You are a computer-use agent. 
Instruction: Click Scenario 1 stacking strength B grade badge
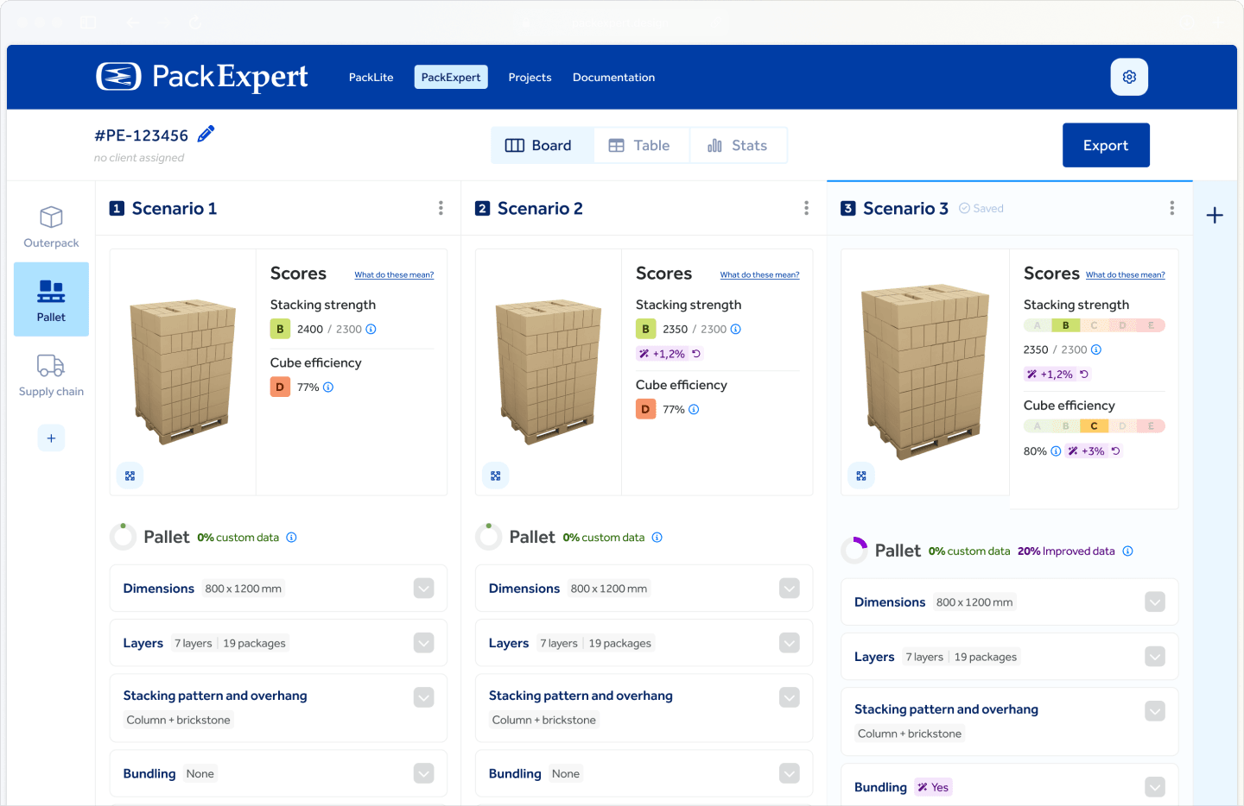pos(280,329)
